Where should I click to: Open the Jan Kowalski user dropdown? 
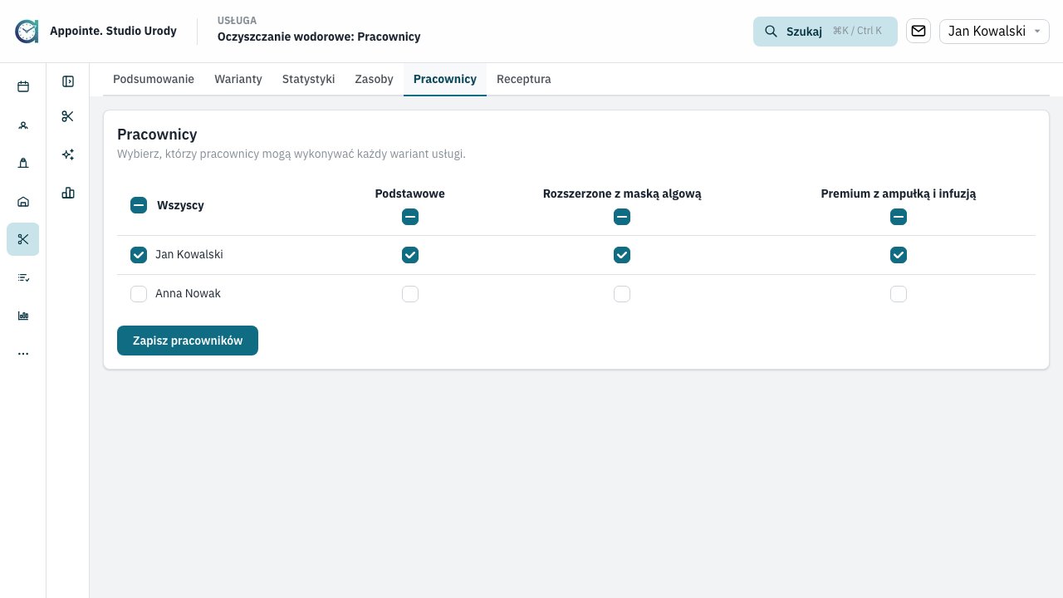coord(994,32)
